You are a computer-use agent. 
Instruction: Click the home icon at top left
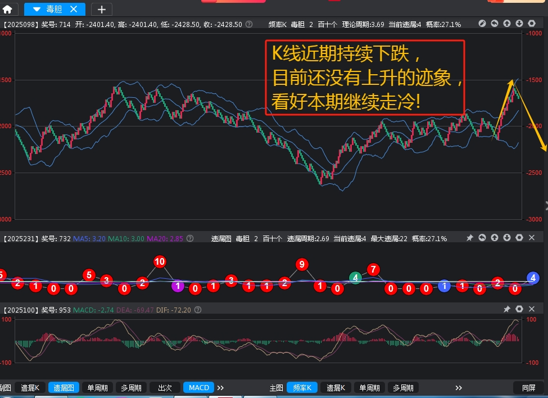coord(7,9)
